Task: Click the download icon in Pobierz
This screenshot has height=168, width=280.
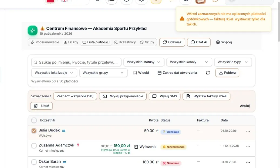Action: [x=221, y=73]
